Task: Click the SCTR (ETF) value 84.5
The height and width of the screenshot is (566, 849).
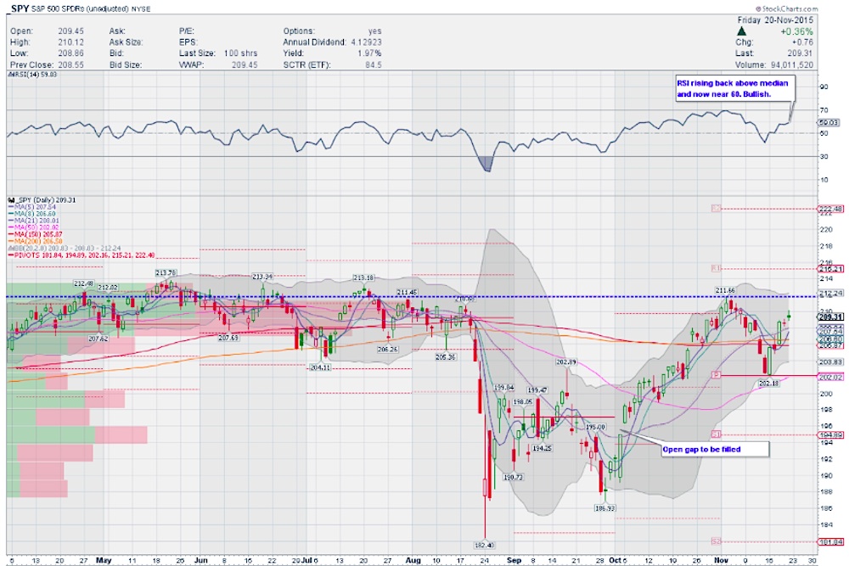Action: pos(373,65)
